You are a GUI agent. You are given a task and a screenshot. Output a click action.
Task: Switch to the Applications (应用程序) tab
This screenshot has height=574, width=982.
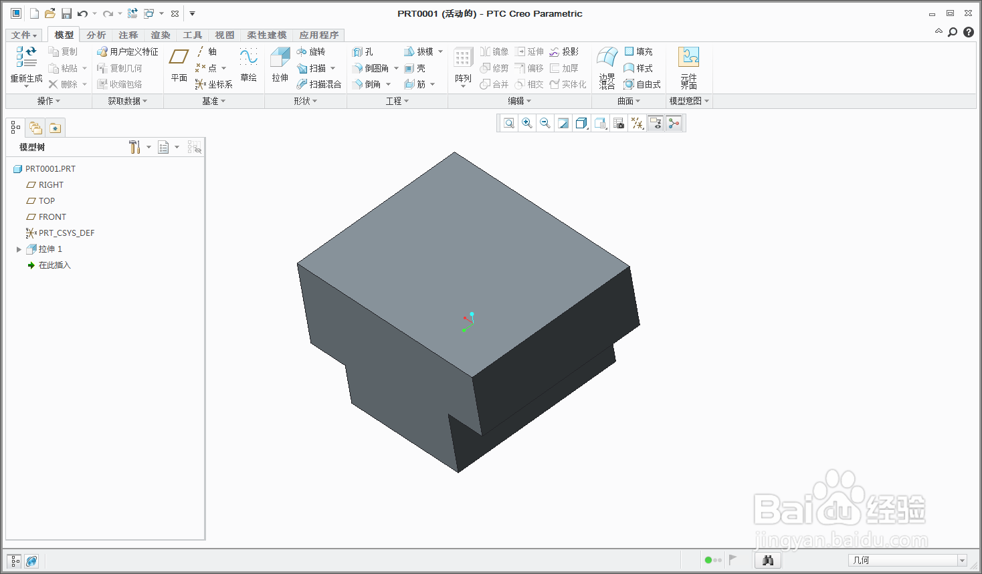[x=319, y=35]
